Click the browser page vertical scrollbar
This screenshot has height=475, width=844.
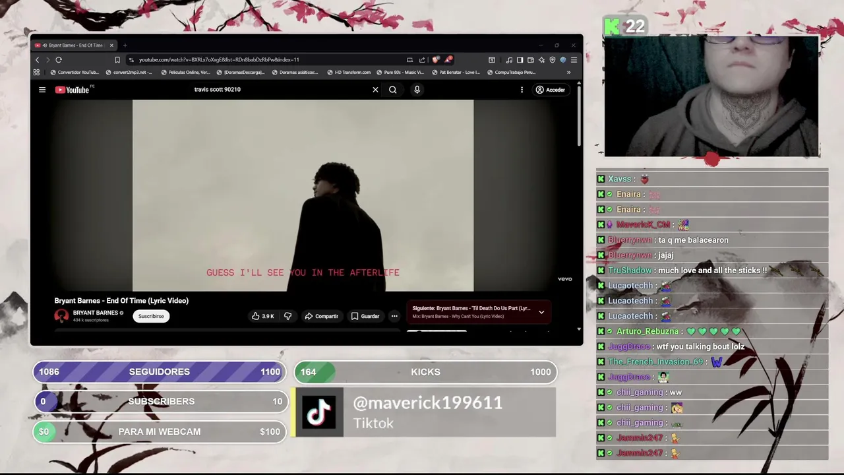click(x=579, y=115)
